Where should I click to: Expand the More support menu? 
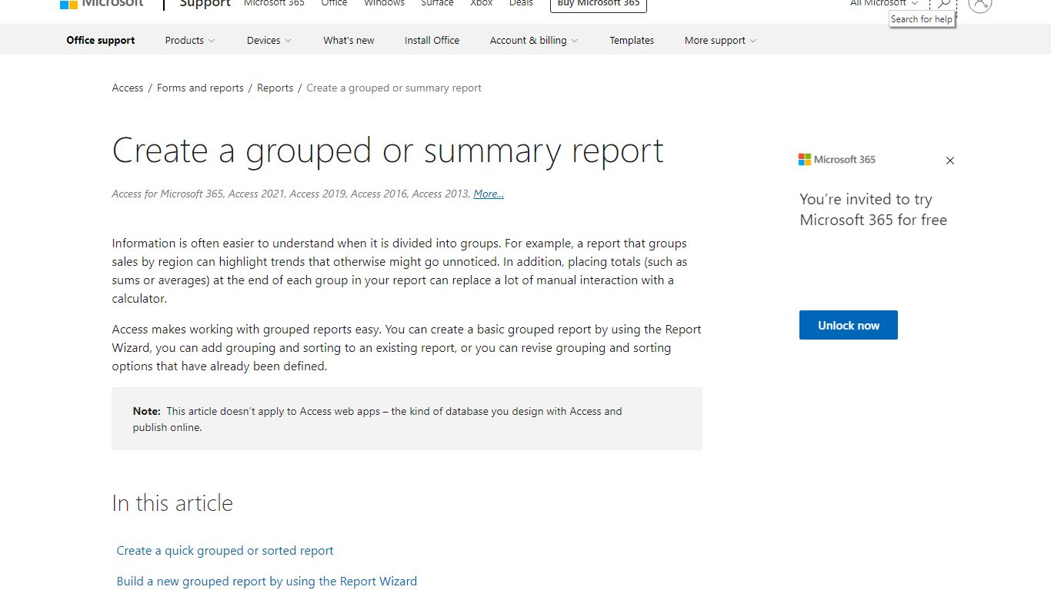point(720,40)
